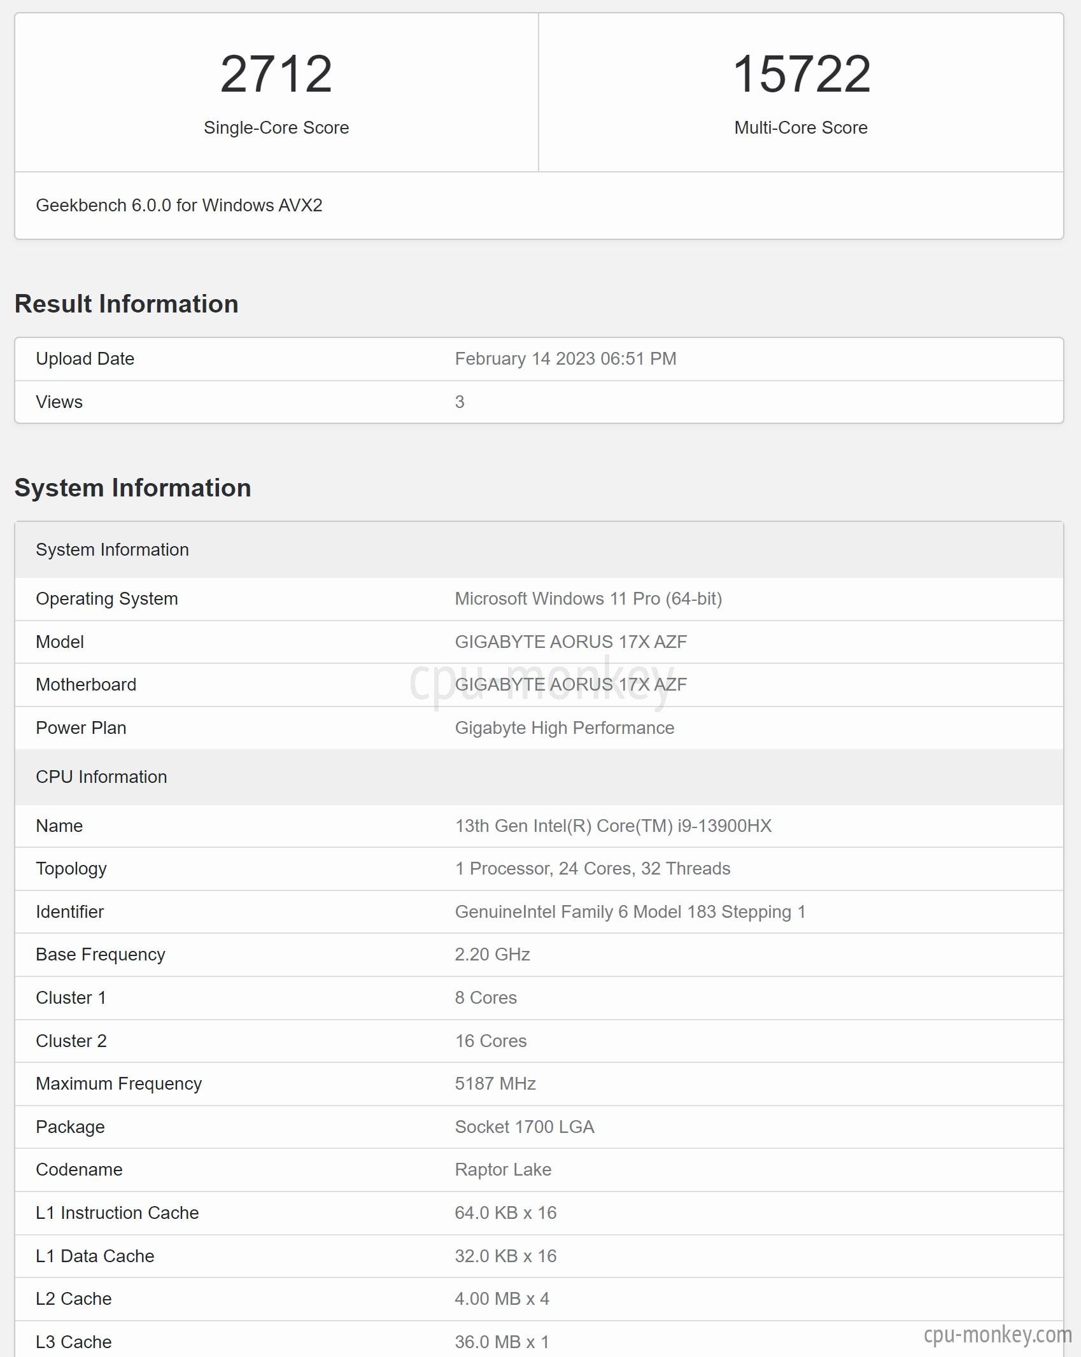Select the Views row count
Screen dimensions: 1081x1357
coord(460,402)
